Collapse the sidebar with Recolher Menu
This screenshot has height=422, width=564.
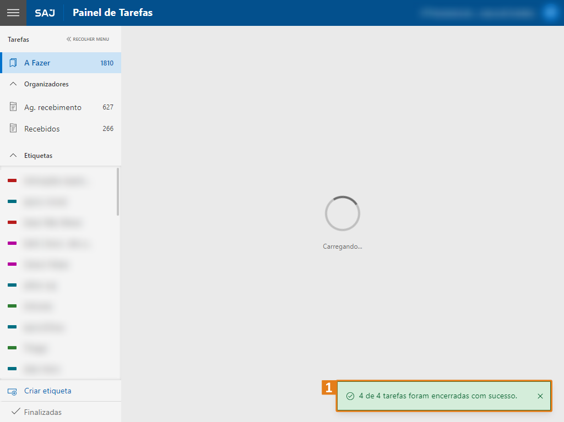pyautogui.click(x=88, y=39)
